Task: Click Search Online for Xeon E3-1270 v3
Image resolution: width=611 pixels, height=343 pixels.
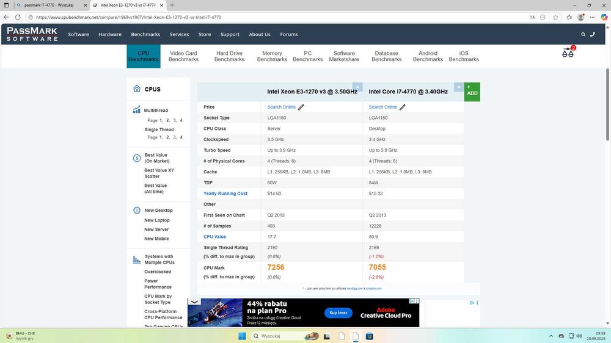Action: coord(281,107)
